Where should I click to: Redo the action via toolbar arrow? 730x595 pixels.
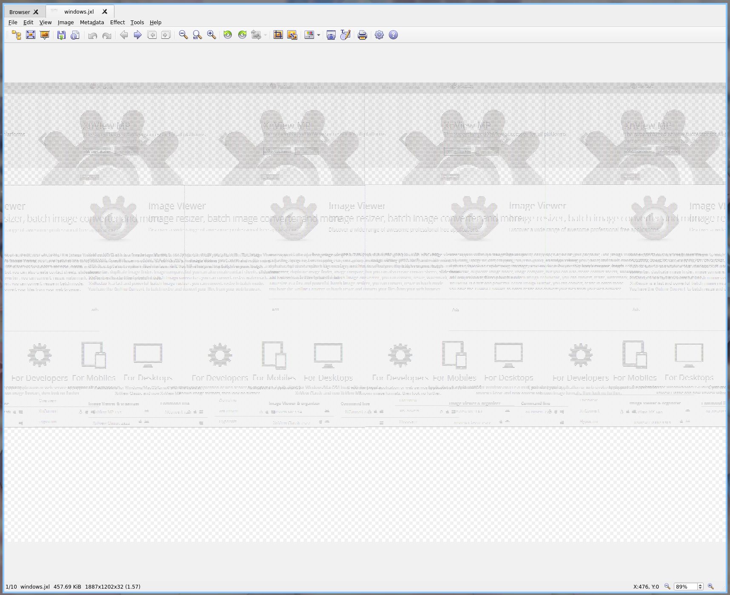point(106,35)
